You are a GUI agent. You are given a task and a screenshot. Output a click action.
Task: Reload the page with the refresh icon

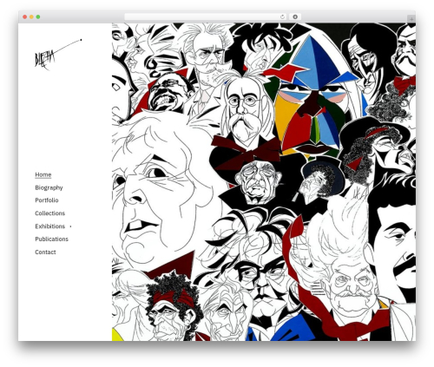[282, 16]
